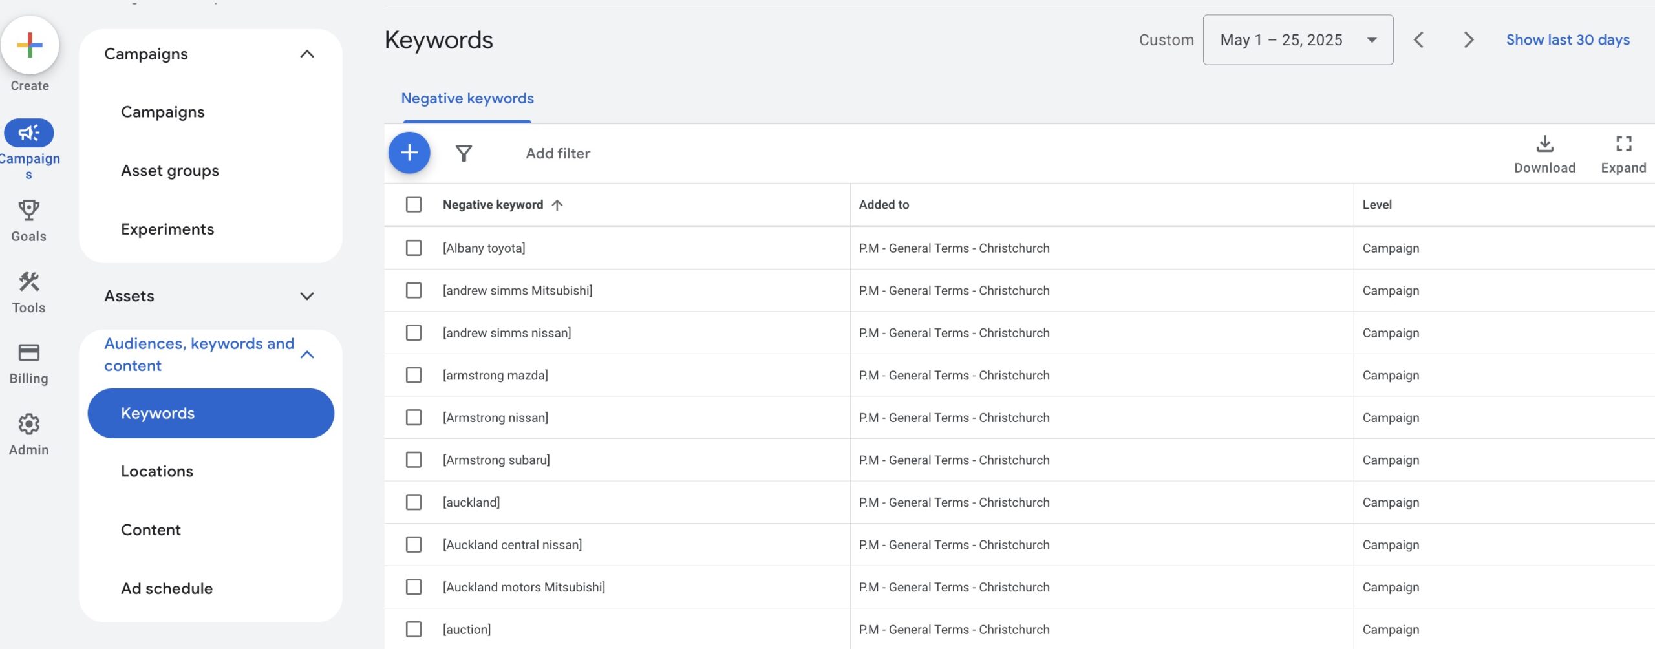The height and width of the screenshot is (649, 1655).
Task: Check the [Armstrong nissan] row checkbox
Action: click(414, 418)
